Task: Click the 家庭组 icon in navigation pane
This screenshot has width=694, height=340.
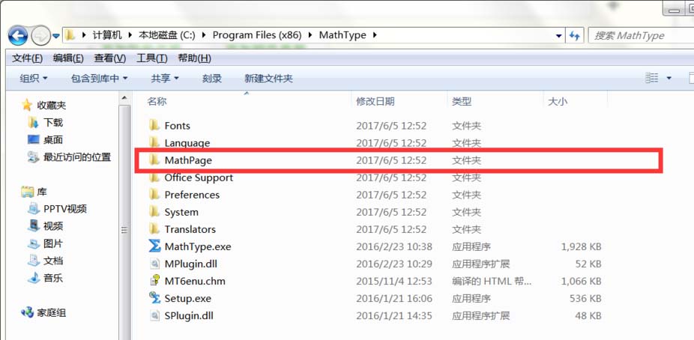Action: click(x=28, y=312)
